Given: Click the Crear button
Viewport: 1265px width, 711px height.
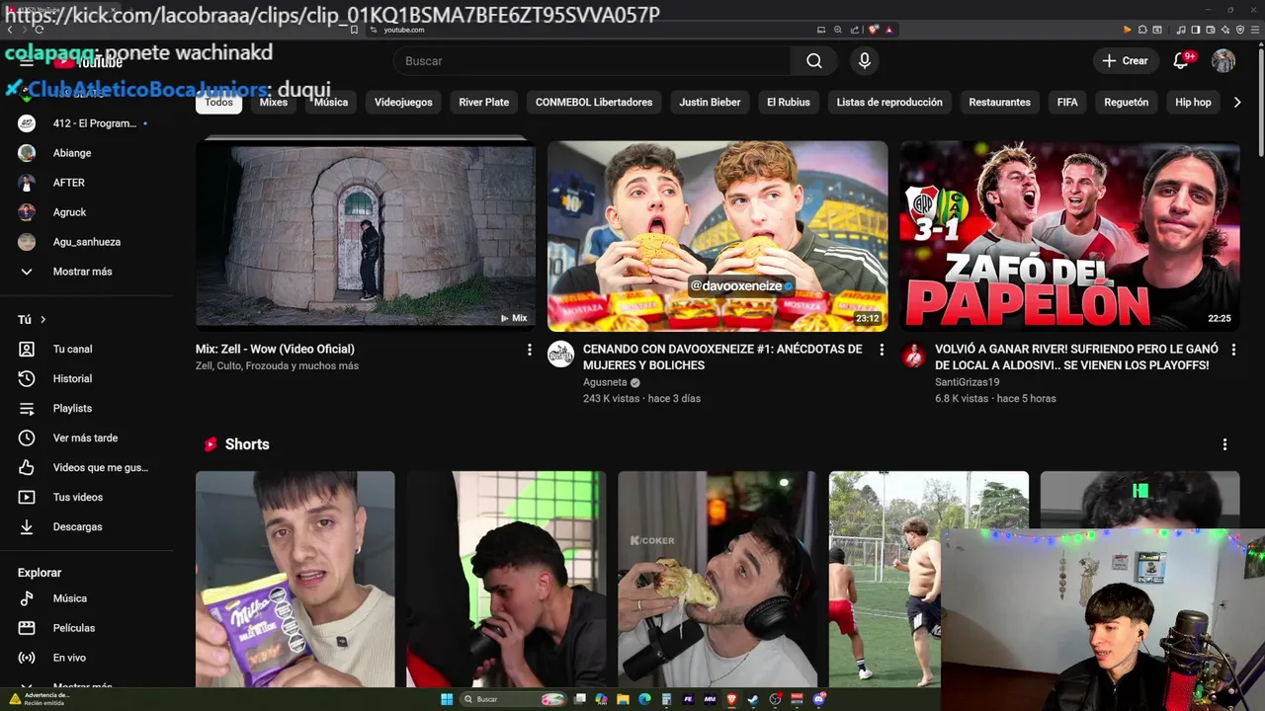Looking at the screenshot, I should (x=1125, y=61).
